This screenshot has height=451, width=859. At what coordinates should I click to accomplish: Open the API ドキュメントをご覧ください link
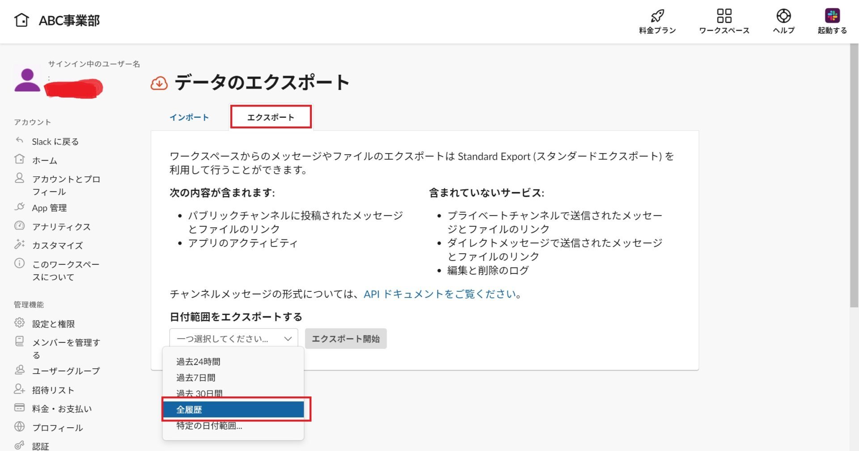click(440, 294)
